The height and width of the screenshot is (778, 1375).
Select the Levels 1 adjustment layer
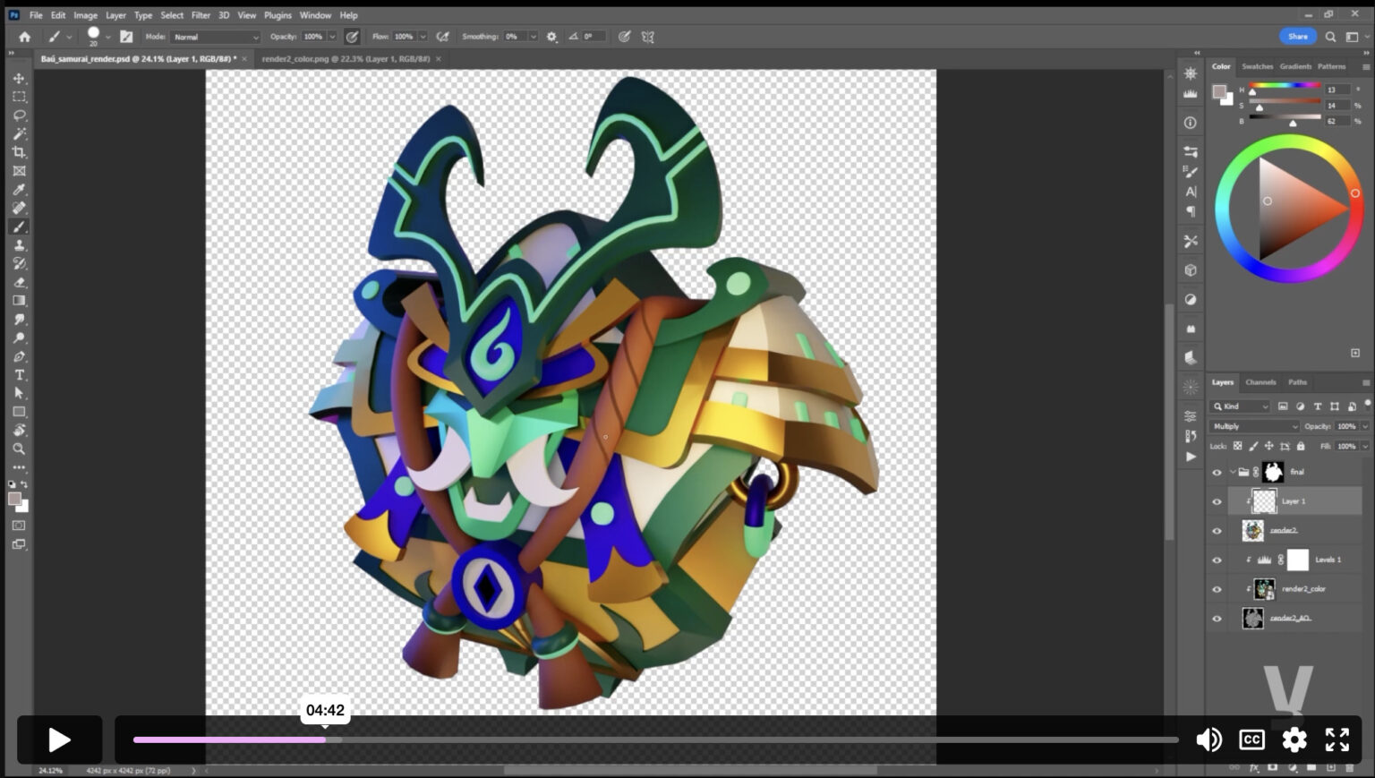click(1327, 560)
